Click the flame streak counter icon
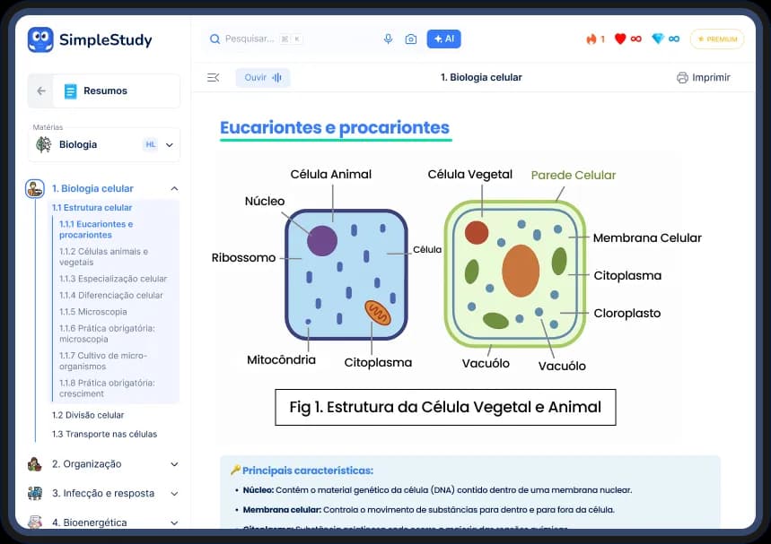This screenshot has width=771, height=544. (x=591, y=39)
